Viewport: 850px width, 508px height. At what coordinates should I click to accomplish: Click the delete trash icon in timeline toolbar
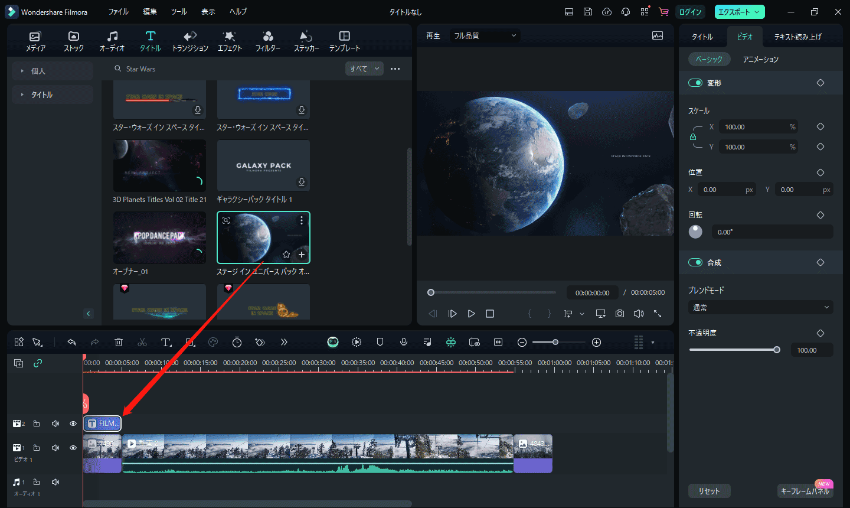pos(118,342)
